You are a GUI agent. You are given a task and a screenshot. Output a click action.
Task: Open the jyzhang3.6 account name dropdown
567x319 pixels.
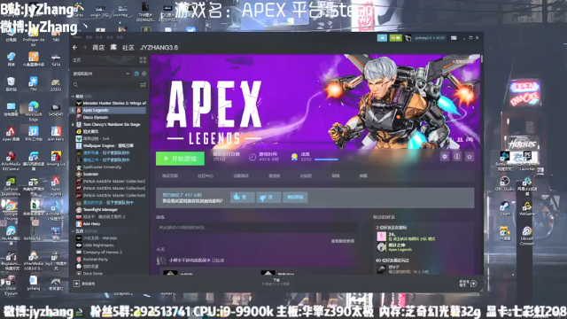click(x=429, y=38)
